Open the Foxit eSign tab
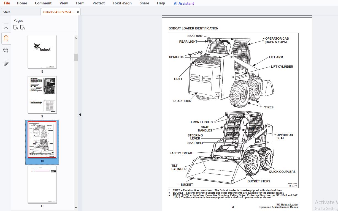The width and height of the screenshot is (338, 211). [x=122, y=3]
